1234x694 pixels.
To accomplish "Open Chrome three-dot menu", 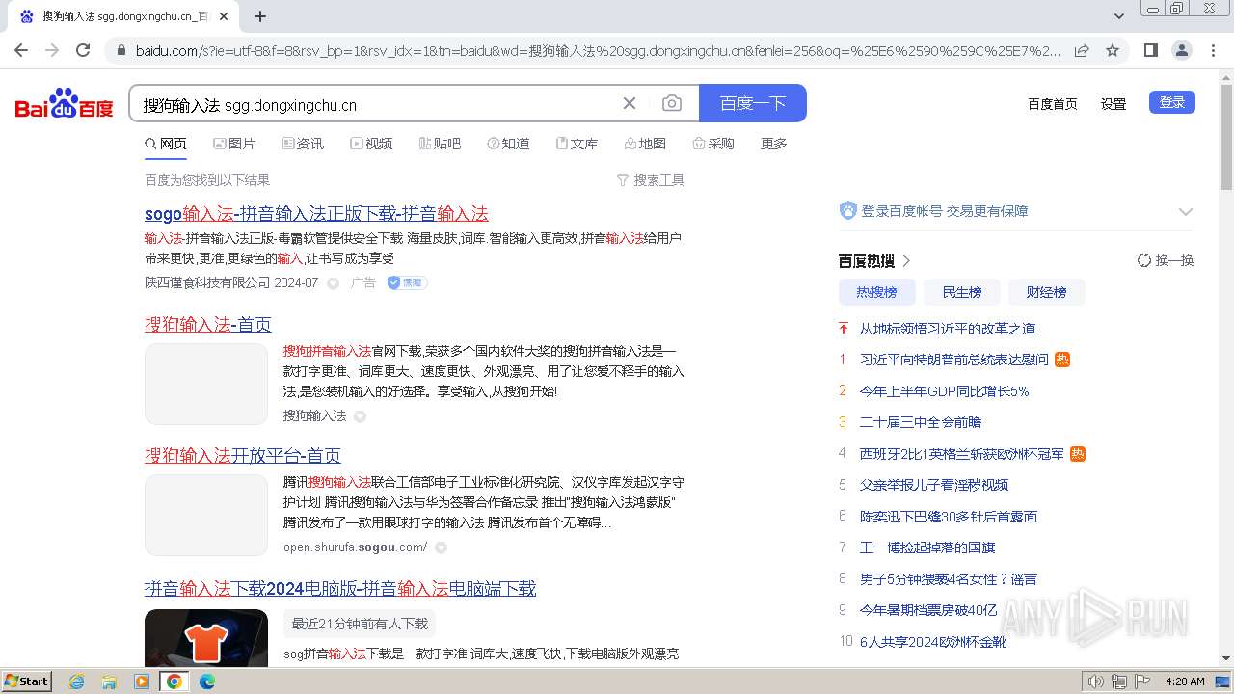I will [1213, 50].
